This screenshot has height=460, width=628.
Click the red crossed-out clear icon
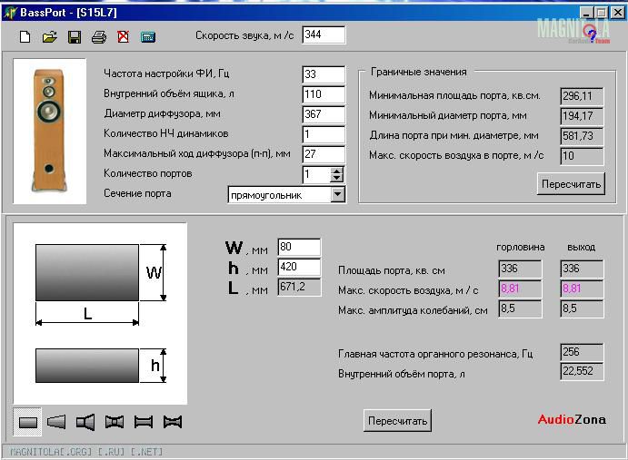point(123,37)
